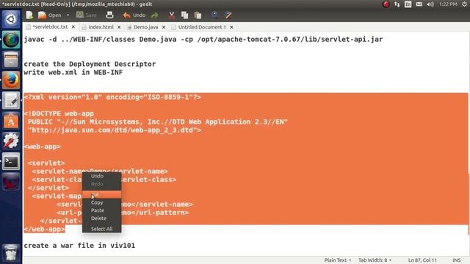Switch to the index.html tab

point(101,27)
